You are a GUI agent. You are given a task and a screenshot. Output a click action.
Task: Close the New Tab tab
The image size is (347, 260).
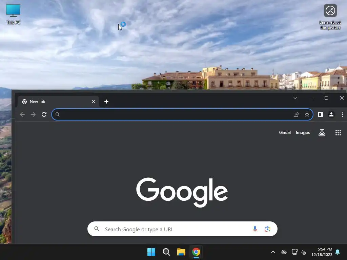pos(94,102)
